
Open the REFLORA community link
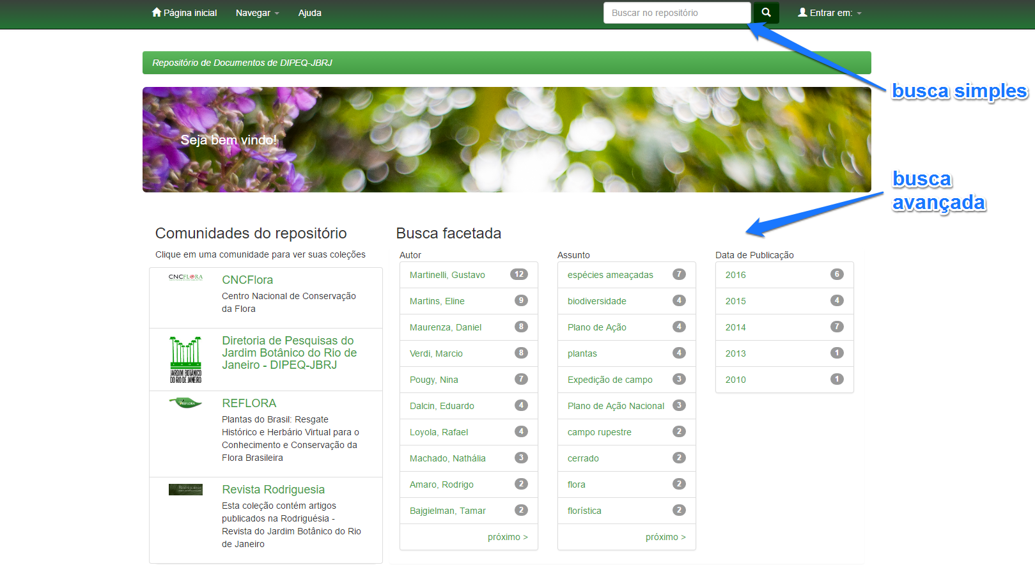pyautogui.click(x=249, y=403)
